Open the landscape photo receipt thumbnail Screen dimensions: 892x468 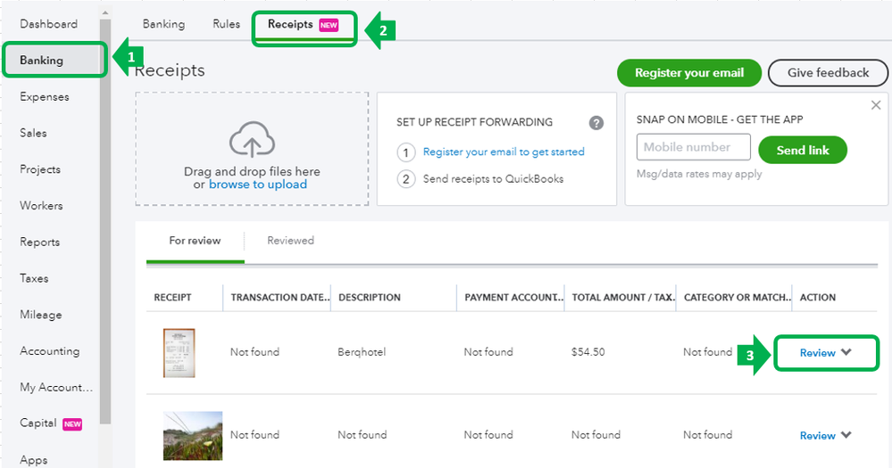193,436
